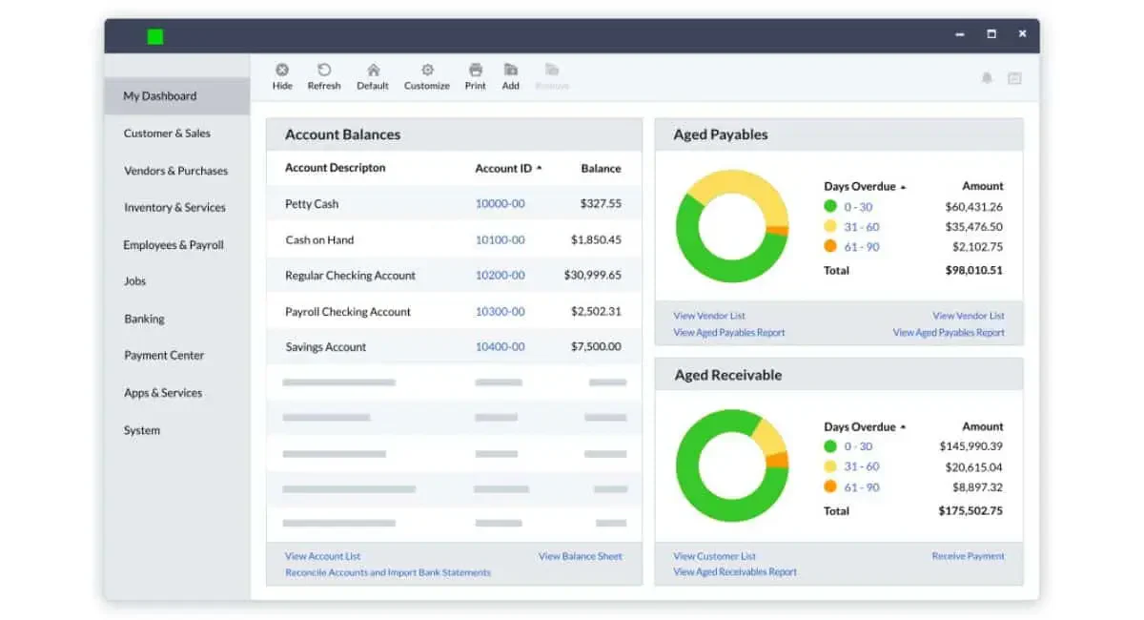This screenshot has height=620, width=1144.
Task: Click the Balance column header
Action: coord(602,168)
